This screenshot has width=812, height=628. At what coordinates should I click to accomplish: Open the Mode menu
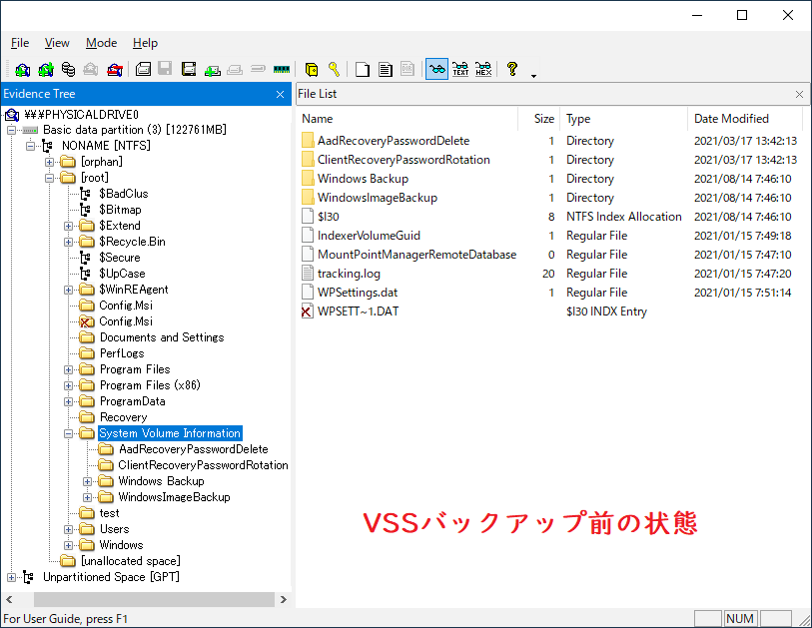click(x=101, y=43)
